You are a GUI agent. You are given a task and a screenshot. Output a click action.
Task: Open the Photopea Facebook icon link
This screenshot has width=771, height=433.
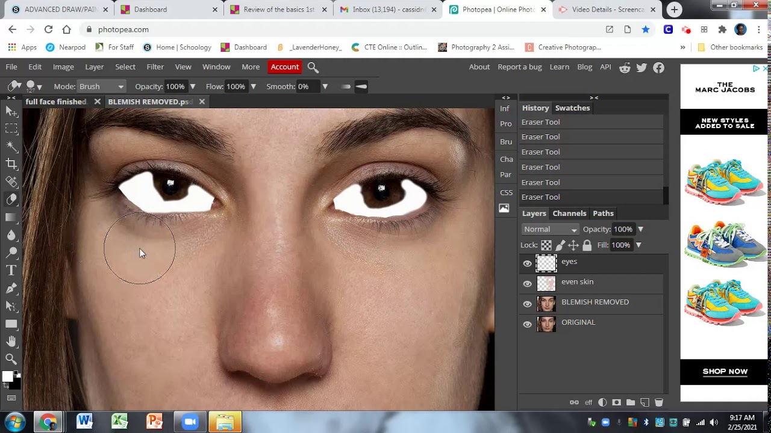(659, 67)
